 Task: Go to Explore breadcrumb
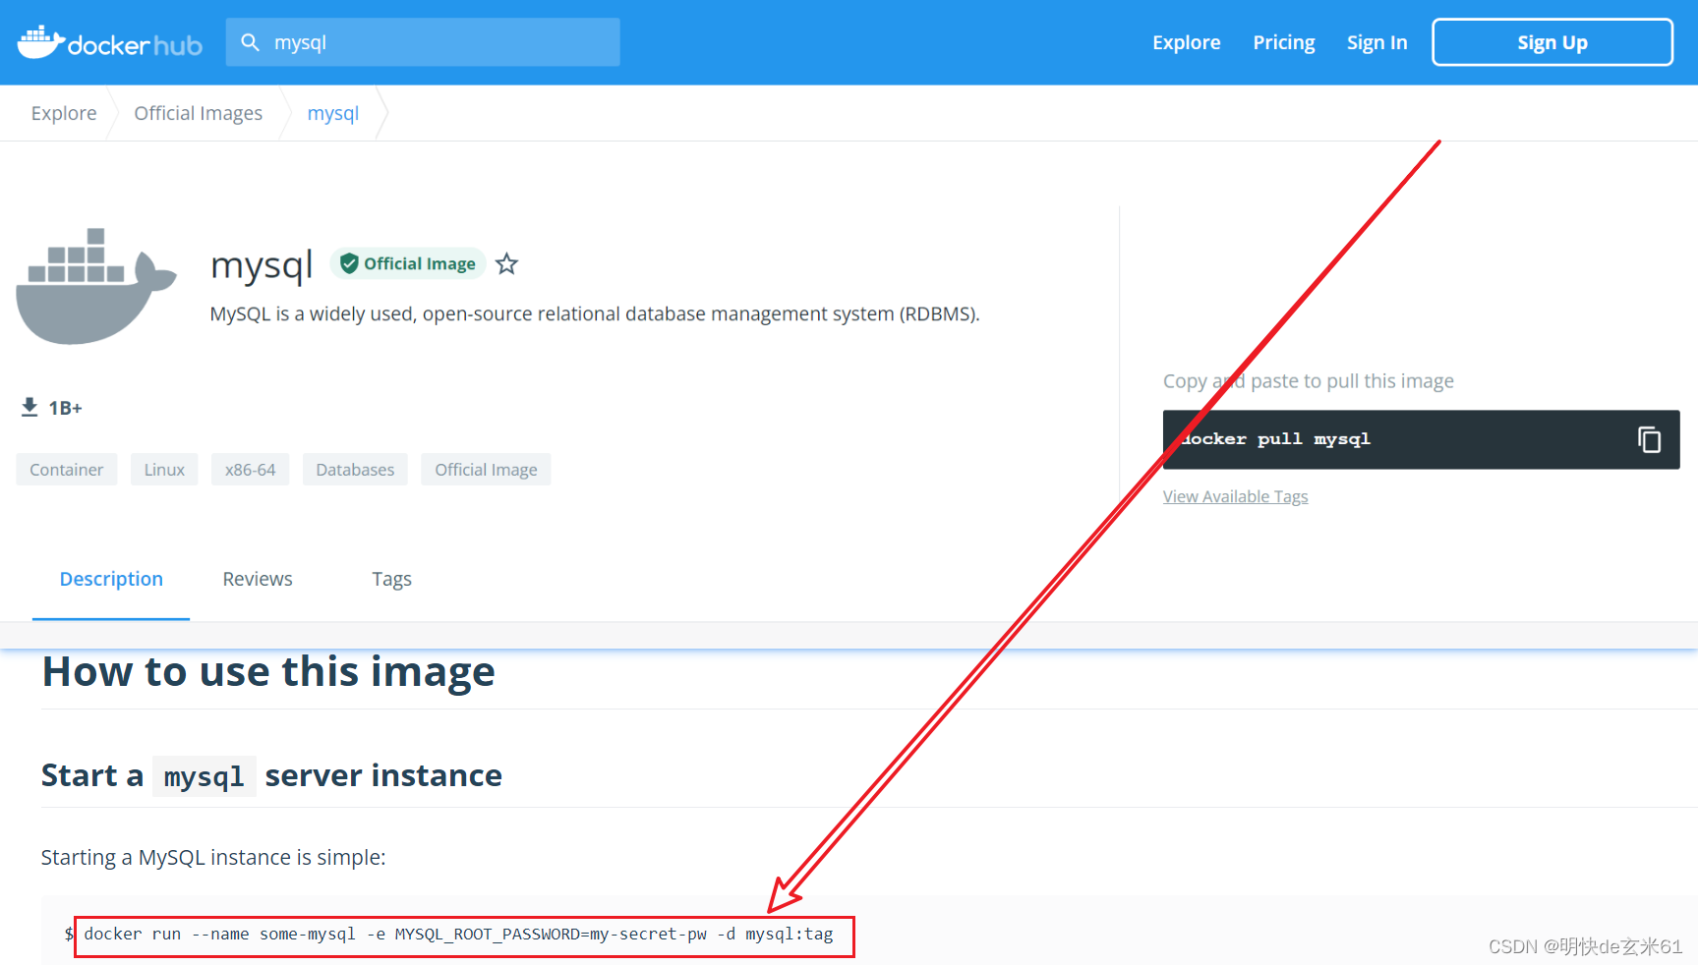click(x=64, y=113)
